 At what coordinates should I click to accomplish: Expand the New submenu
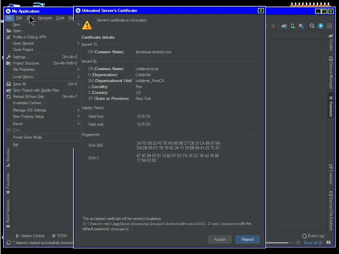pyautogui.click(x=43, y=24)
